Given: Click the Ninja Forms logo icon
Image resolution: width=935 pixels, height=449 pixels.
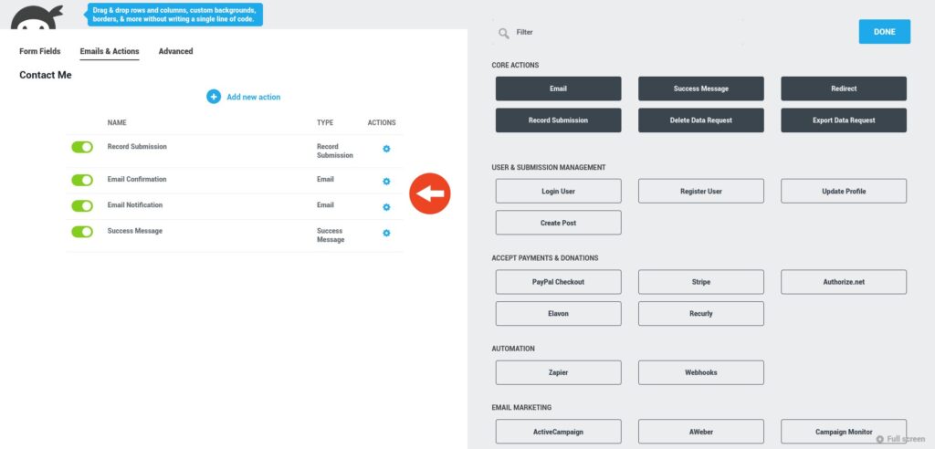Looking at the screenshot, I should 37,16.
